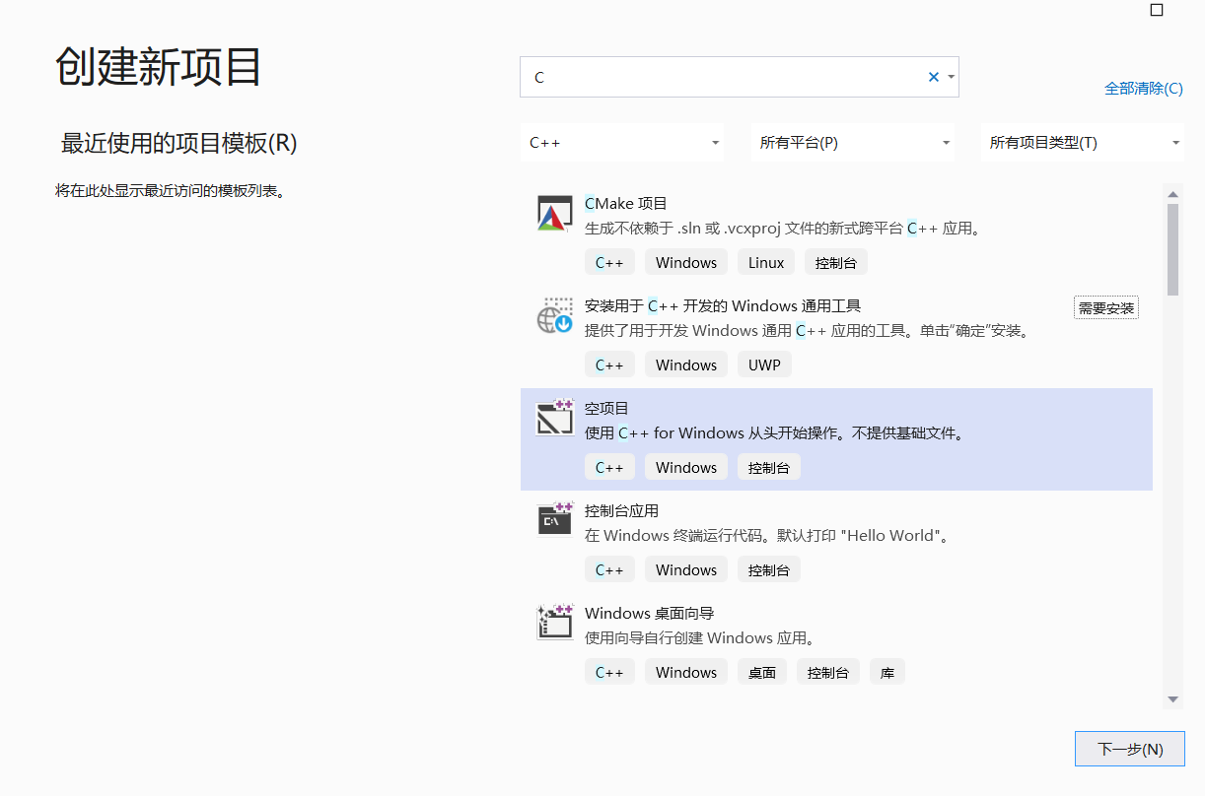Click the 控制台 tag under 控制台应用
The height and width of the screenshot is (796, 1205).
[x=769, y=569]
